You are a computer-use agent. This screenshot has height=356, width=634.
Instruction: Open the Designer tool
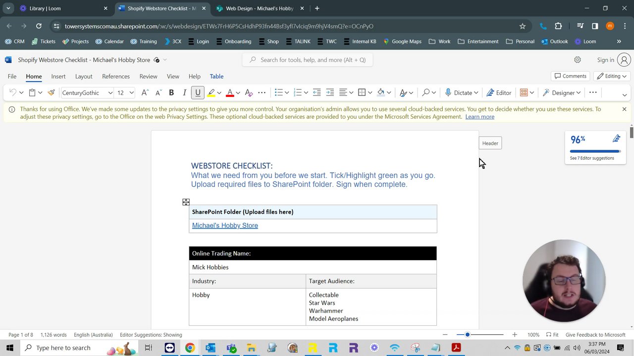coord(558,92)
